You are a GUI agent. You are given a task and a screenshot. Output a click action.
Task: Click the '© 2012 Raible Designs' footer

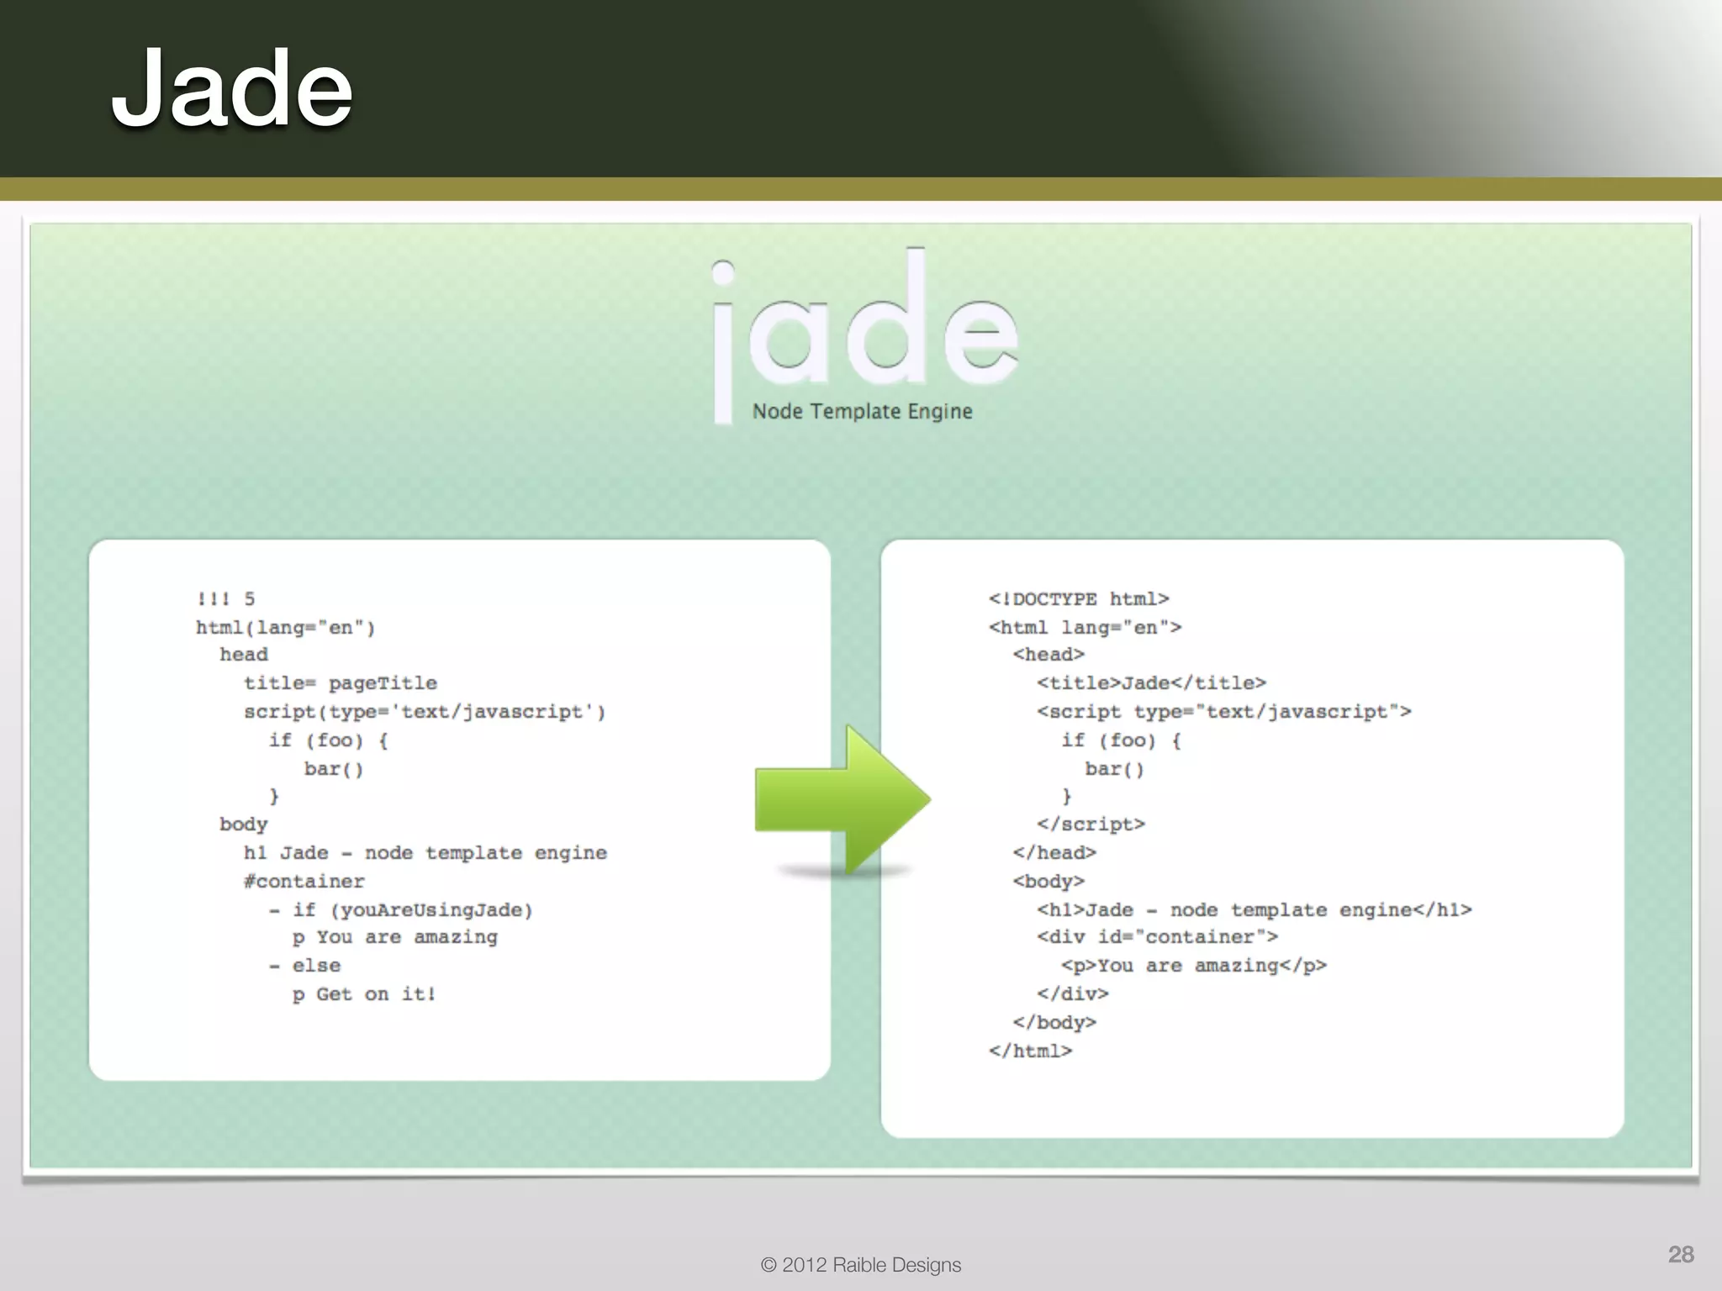pyautogui.click(x=861, y=1265)
